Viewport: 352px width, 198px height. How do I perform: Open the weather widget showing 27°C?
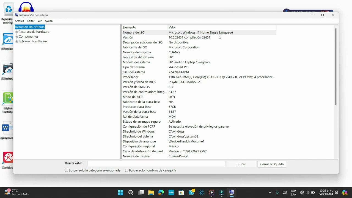(16, 192)
